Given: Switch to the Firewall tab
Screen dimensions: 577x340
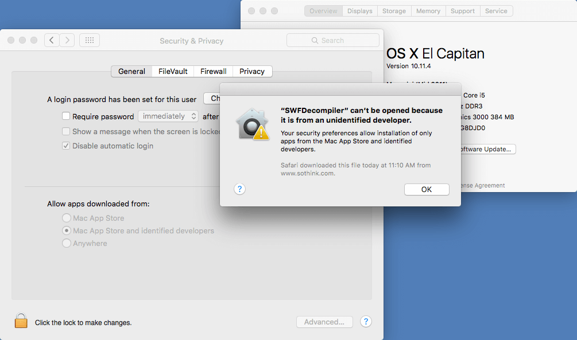Looking at the screenshot, I should (214, 71).
